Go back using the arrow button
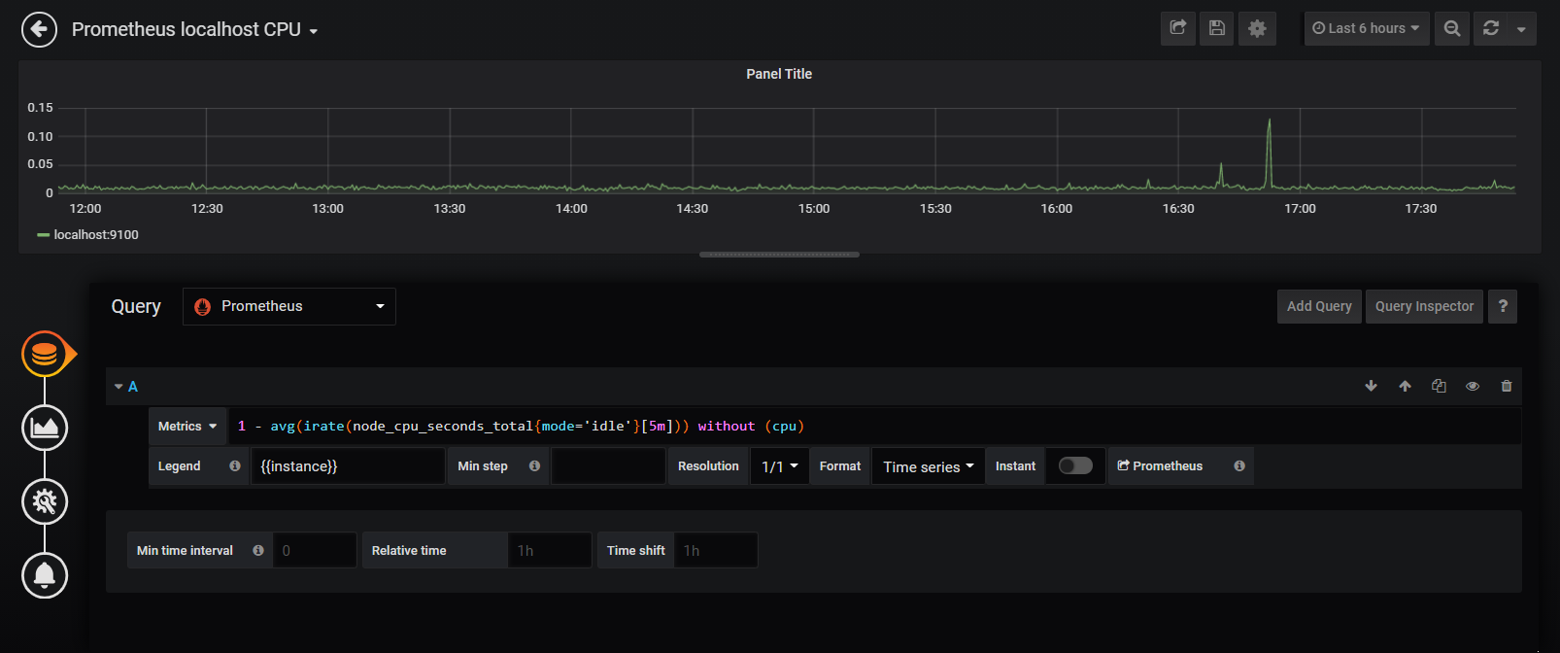1560x653 pixels. pyautogui.click(x=39, y=29)
